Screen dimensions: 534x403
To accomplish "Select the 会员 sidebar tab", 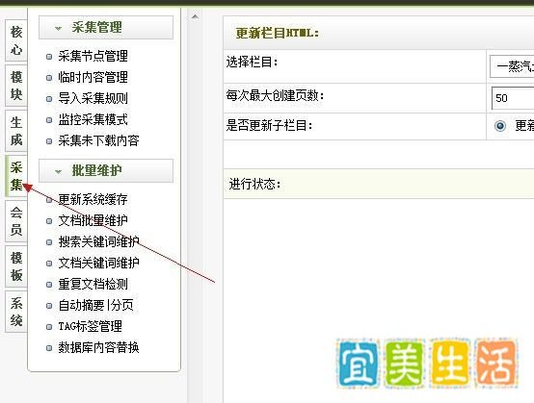I will click(x=16, y=221).
